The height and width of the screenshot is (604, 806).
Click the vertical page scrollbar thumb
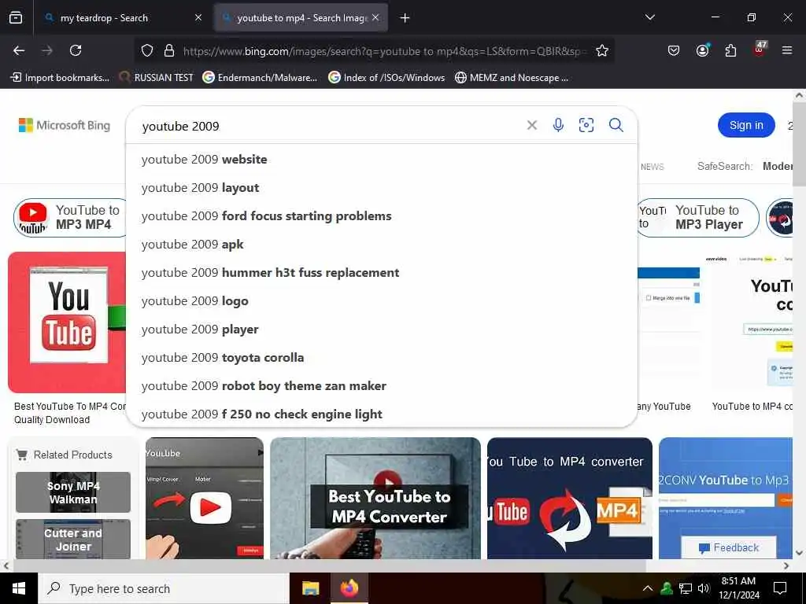click(799, 145)
